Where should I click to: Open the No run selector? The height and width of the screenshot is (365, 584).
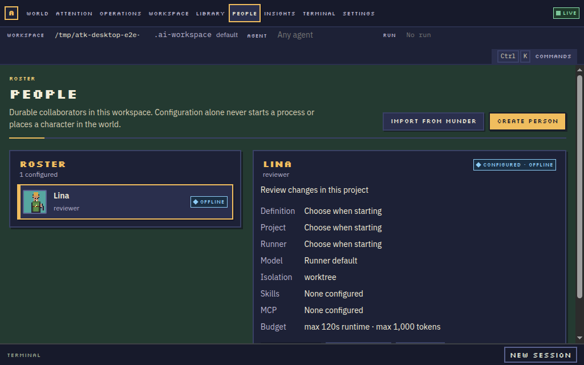(x=419, y=35)
